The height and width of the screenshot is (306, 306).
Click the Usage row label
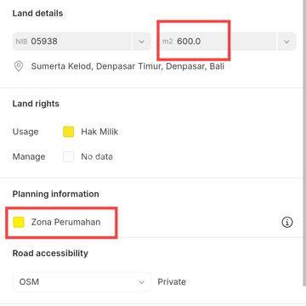tap(25, 132)
